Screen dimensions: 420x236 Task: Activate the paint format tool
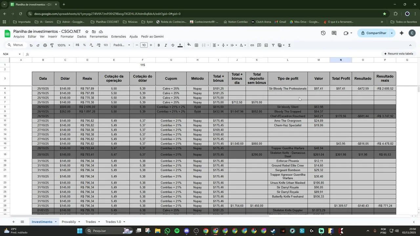52,45
